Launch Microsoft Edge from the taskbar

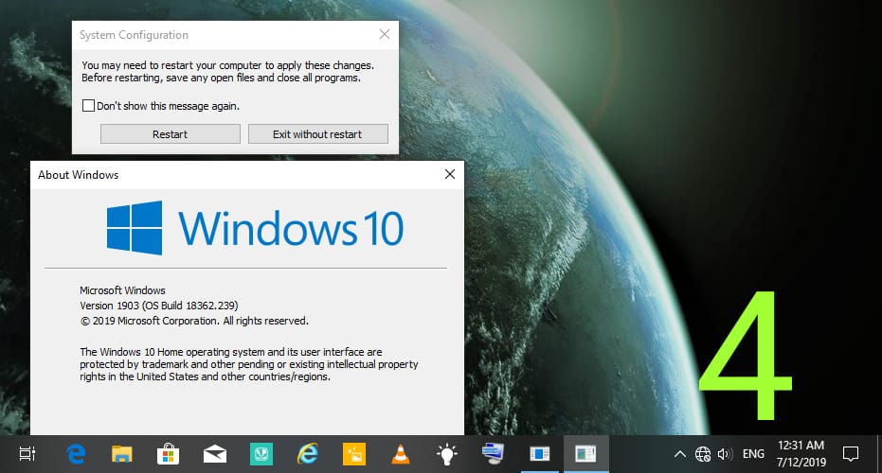click(76, 454)
